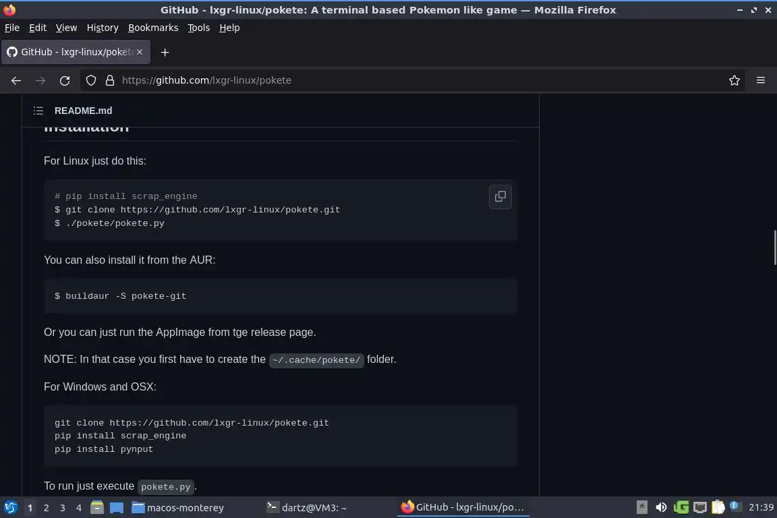Click the page's vertical scrollbar thumb
Viewport: 777px width, 518px height.
pyautogui.click(x=774, y=248)
